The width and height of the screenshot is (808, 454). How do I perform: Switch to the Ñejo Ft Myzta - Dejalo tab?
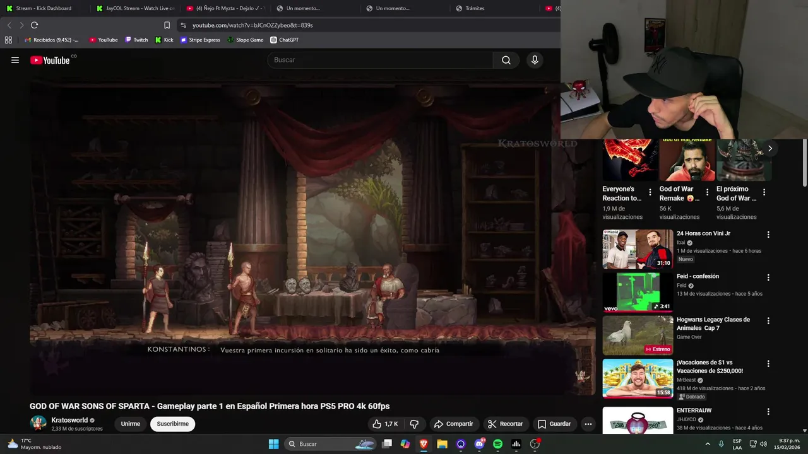pyautogui.click(x=225, y=8)
